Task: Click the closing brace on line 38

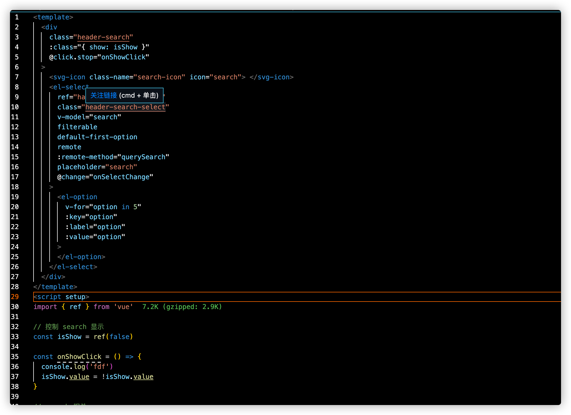Action: point(35,386)
